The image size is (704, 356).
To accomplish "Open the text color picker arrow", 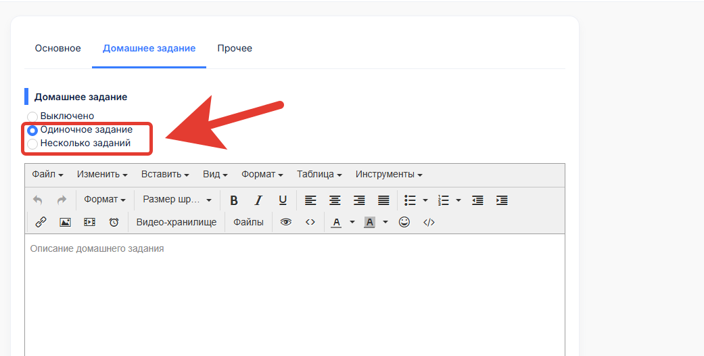I will [352, 222].
